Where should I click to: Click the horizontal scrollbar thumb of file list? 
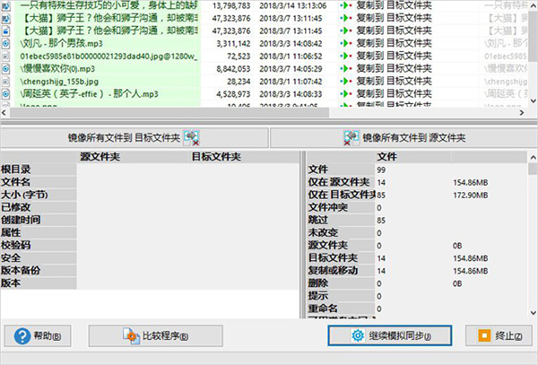point(169,112)
